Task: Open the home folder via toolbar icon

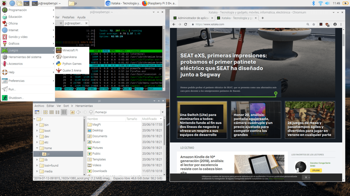Action: tap(72, 112)
